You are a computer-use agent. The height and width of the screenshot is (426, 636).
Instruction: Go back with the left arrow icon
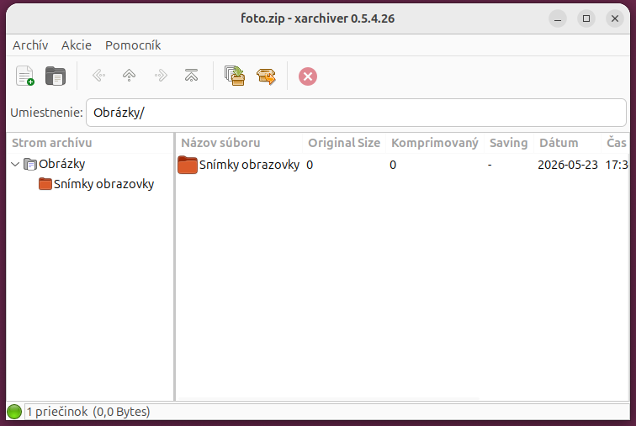(99, 76)
